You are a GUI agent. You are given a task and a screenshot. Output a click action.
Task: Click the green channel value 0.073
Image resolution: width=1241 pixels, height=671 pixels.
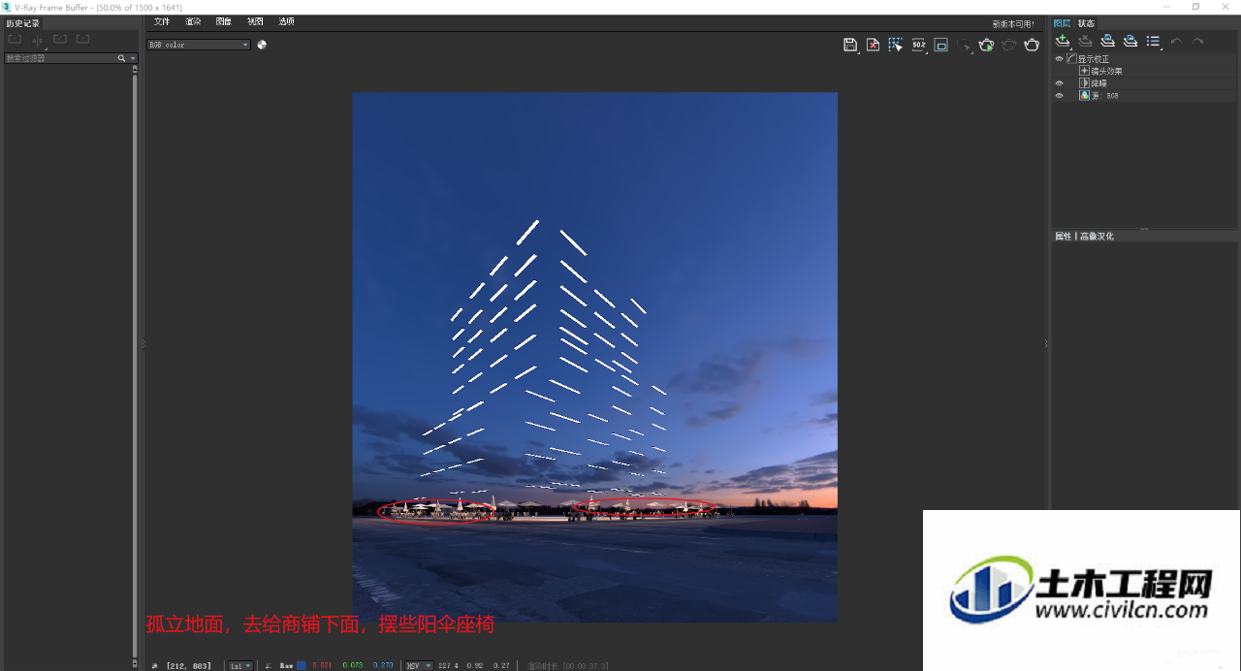(x=352, y=666)
